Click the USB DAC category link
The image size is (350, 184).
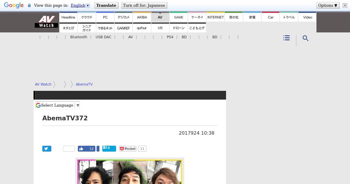click(103, 37)
